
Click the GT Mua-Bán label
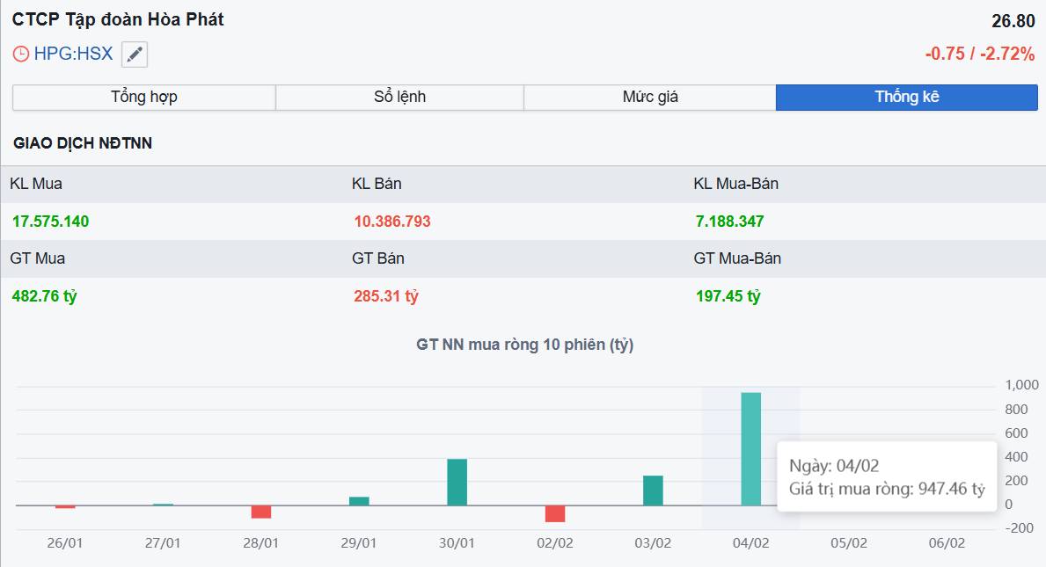coord(737,258)
